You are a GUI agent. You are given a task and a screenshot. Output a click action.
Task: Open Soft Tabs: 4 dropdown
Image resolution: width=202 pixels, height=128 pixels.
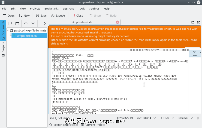click(146, 118)
